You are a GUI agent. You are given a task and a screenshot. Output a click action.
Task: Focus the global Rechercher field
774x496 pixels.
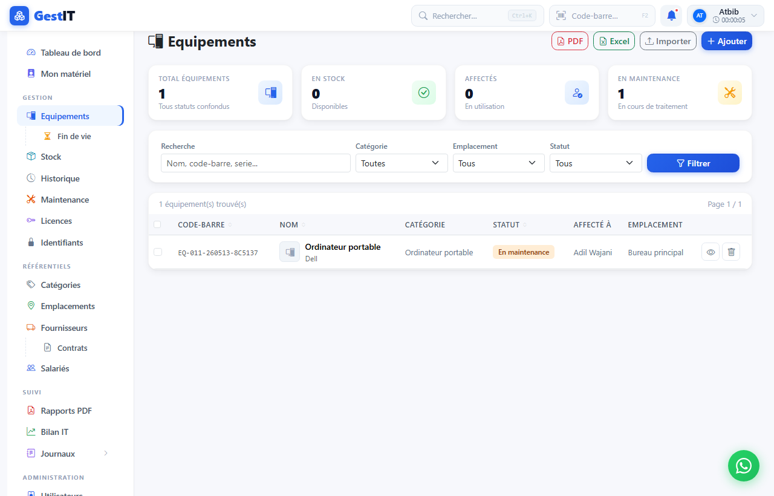(478, 16)
